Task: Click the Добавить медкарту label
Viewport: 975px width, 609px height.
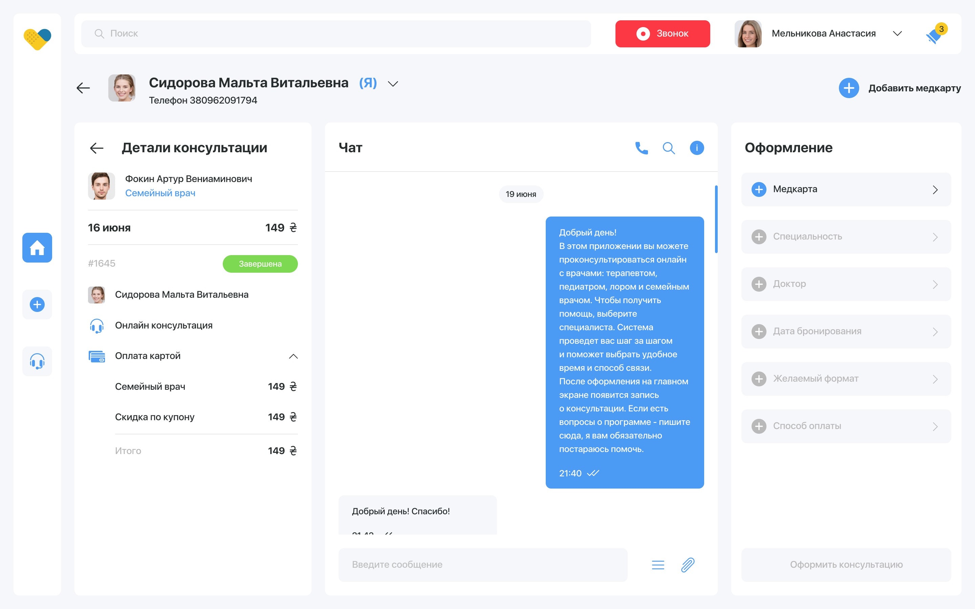Action: pyautogui.click(x=914, y=88)
